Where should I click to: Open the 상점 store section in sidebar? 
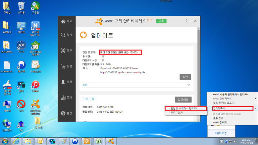click(x=66, y=66)
